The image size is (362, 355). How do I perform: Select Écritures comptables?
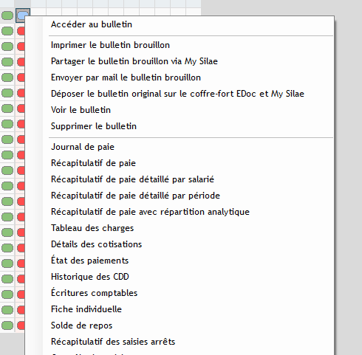click(94, 293)
